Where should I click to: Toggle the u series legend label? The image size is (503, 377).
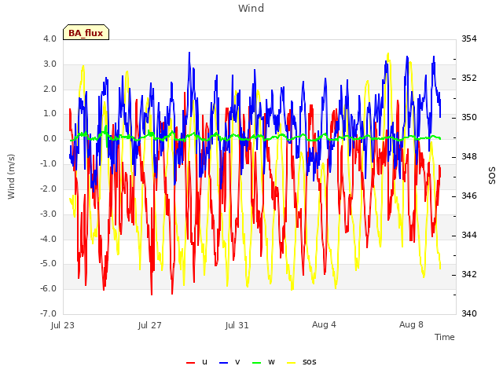pos(204,361)
